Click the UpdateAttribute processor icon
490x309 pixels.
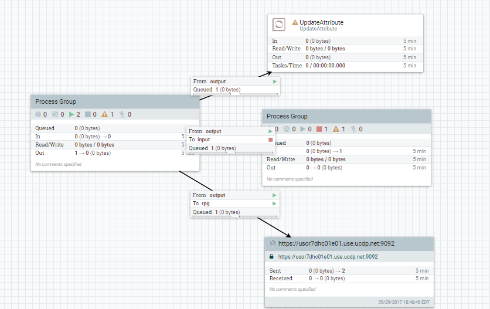point(279,25)
